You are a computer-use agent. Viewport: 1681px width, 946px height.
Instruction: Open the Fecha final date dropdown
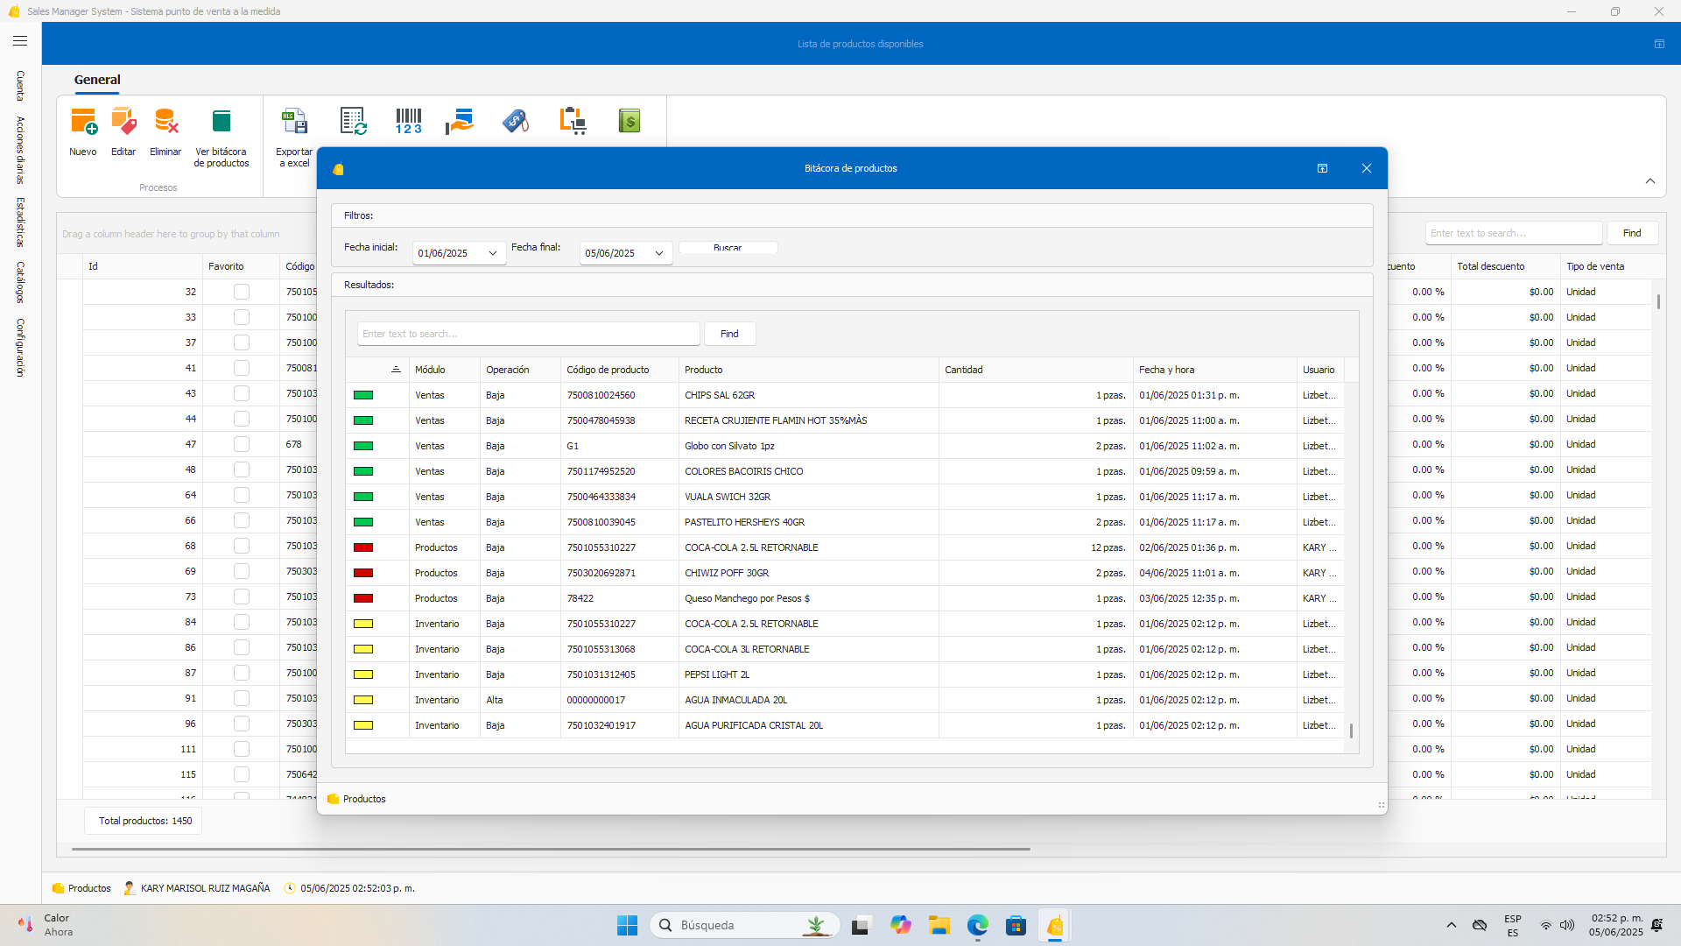coord(659,253)
